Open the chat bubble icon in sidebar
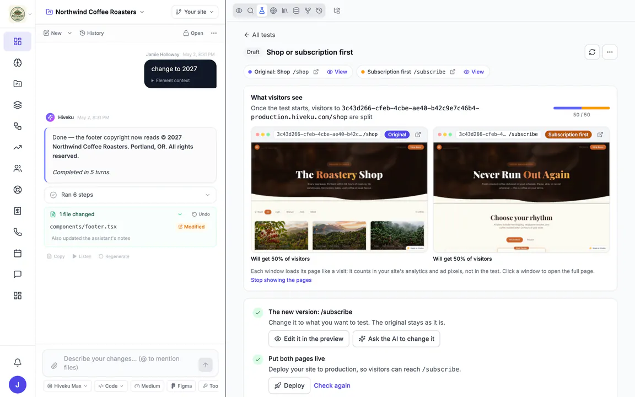Viewport: 635px width, 397px height. (x=18, y=274)
